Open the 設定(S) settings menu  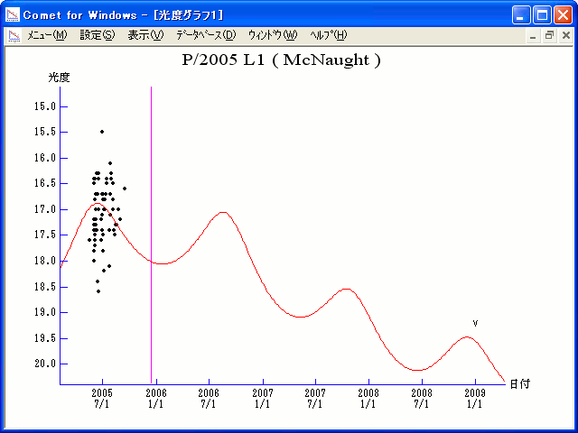98,35
